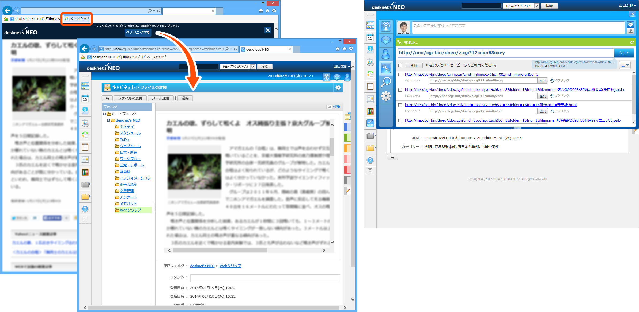
Task: Click 選択 button for 12cnim0y7ess URL
Action: point(542,96)
